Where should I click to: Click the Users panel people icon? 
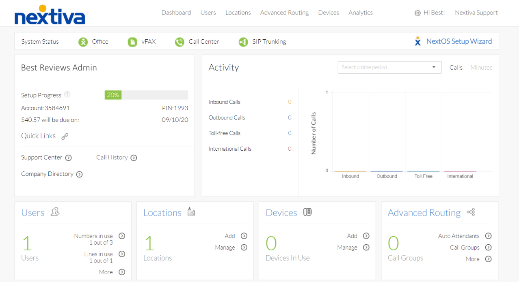click(x=55, y=211)
